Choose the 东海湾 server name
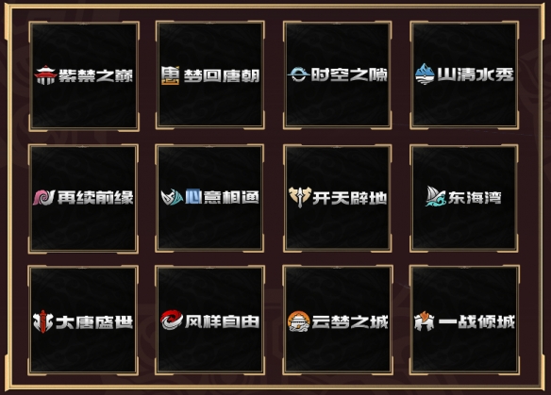Screen dimensions: 551x395 tap(475, 198)
